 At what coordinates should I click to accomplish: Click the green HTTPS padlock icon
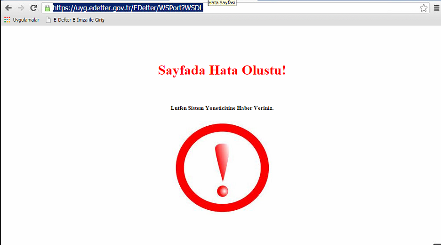click(47, 8)
